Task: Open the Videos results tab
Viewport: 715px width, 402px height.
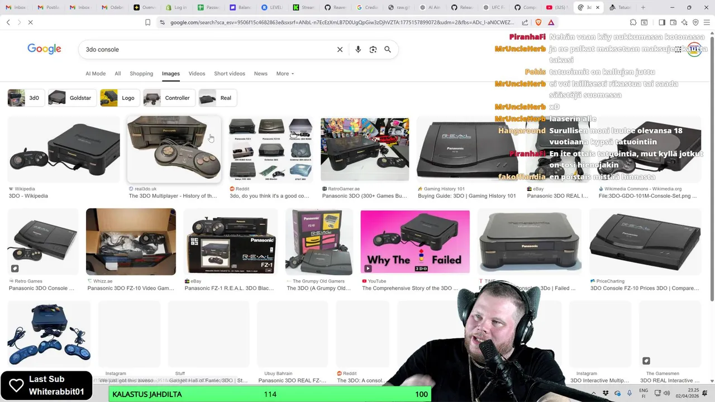Action: point(197,74)
